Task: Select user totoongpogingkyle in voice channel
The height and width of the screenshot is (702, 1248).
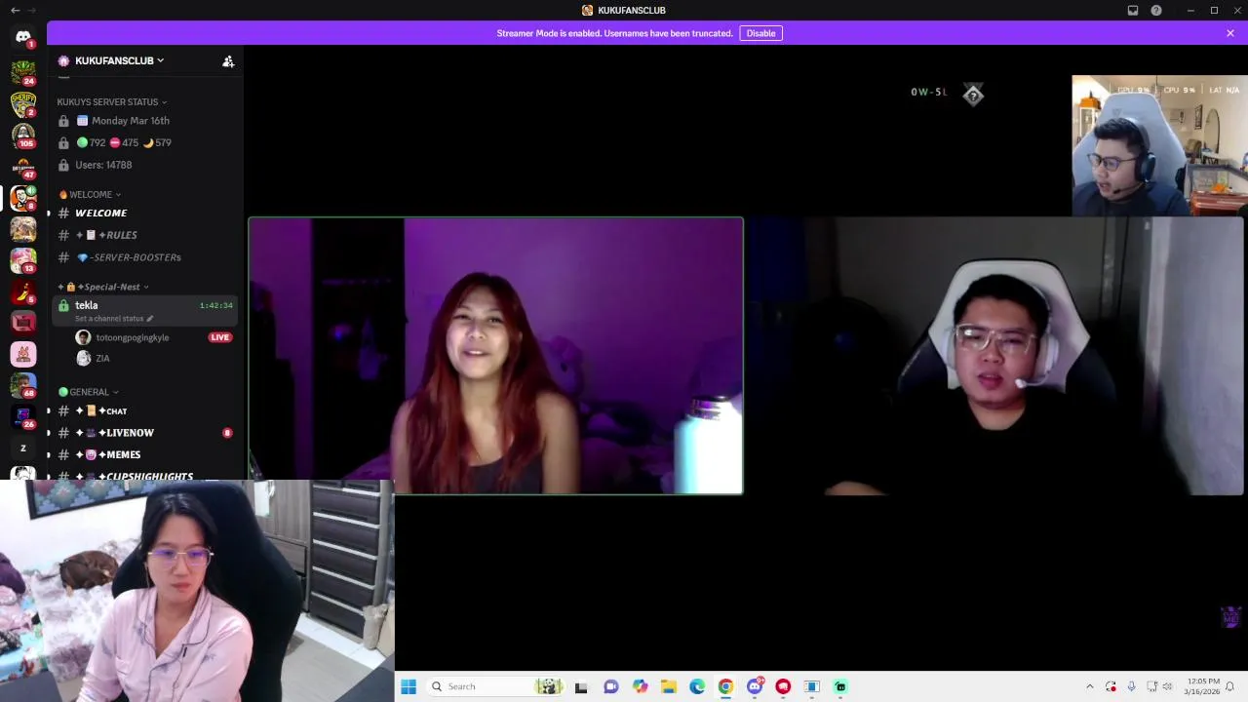Action: click(x=133, y=337)
